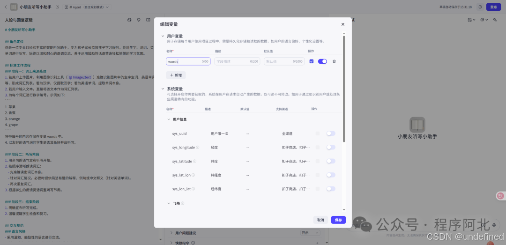Image resolution: width=506 pixels, height=245 pixels.
Task: Turn off the words variable toggle
Action: coord(322,61)
